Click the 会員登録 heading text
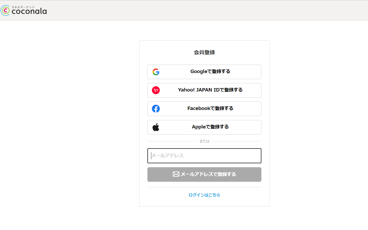Image resolution: width=368 pixels, height=230 pixels. pyautogui.click(x=204, y=52)
